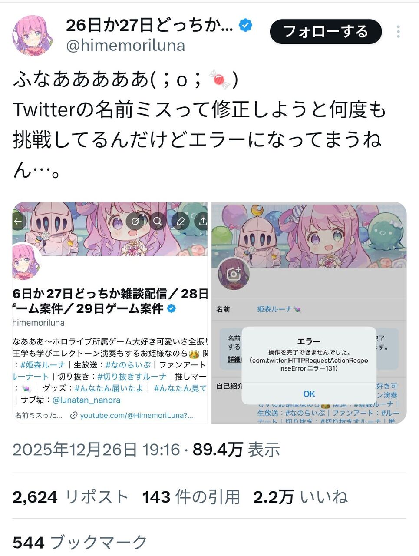Click the 姫森ルーナ name field
The image size is (419, 556).
(280, 309)
